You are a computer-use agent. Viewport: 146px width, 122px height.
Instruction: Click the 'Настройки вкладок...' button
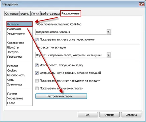point(61,96)
